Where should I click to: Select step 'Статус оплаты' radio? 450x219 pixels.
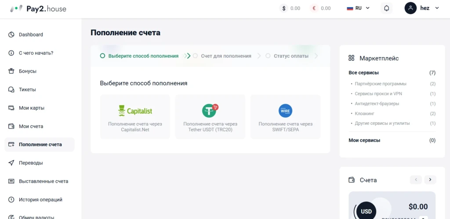coord(268,56)
